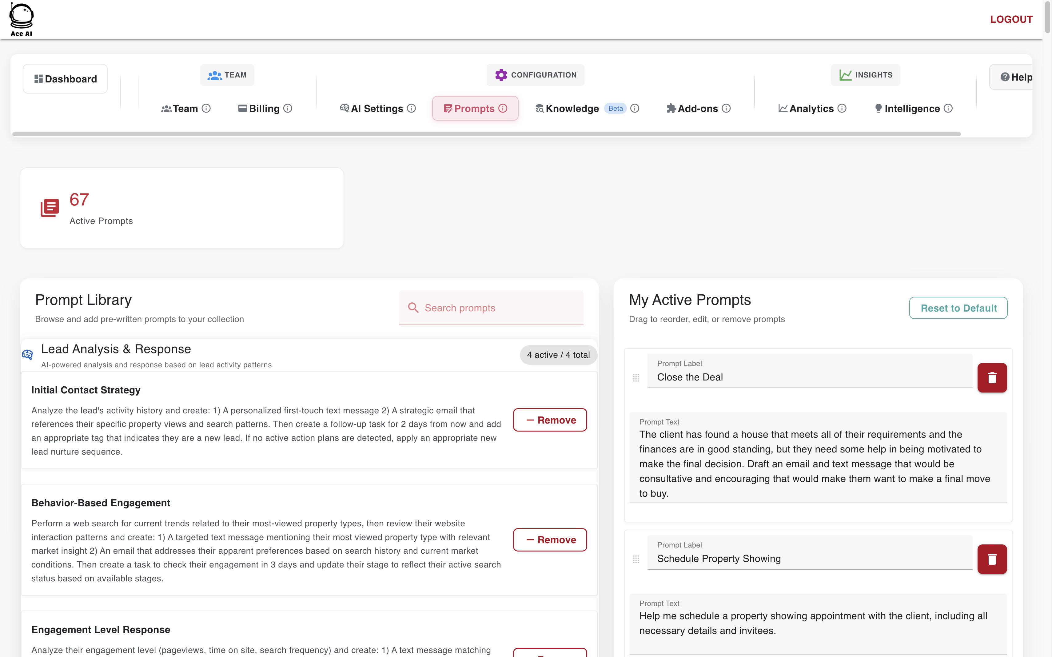The width and height of the screenshot is (1052, 657).
Task: Delete the Schedule Property Showing prompt
Action: pos(992,559)
